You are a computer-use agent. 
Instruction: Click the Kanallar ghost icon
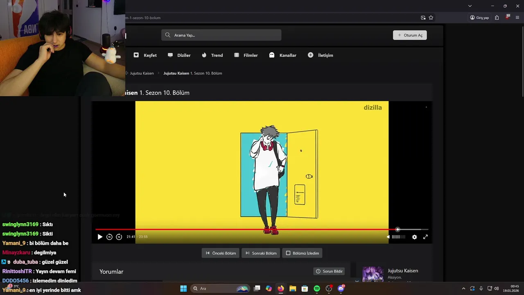coord(272,55)
